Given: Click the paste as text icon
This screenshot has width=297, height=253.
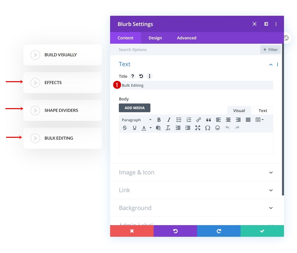Looking at the screenshot, I should tap(158, 128).
